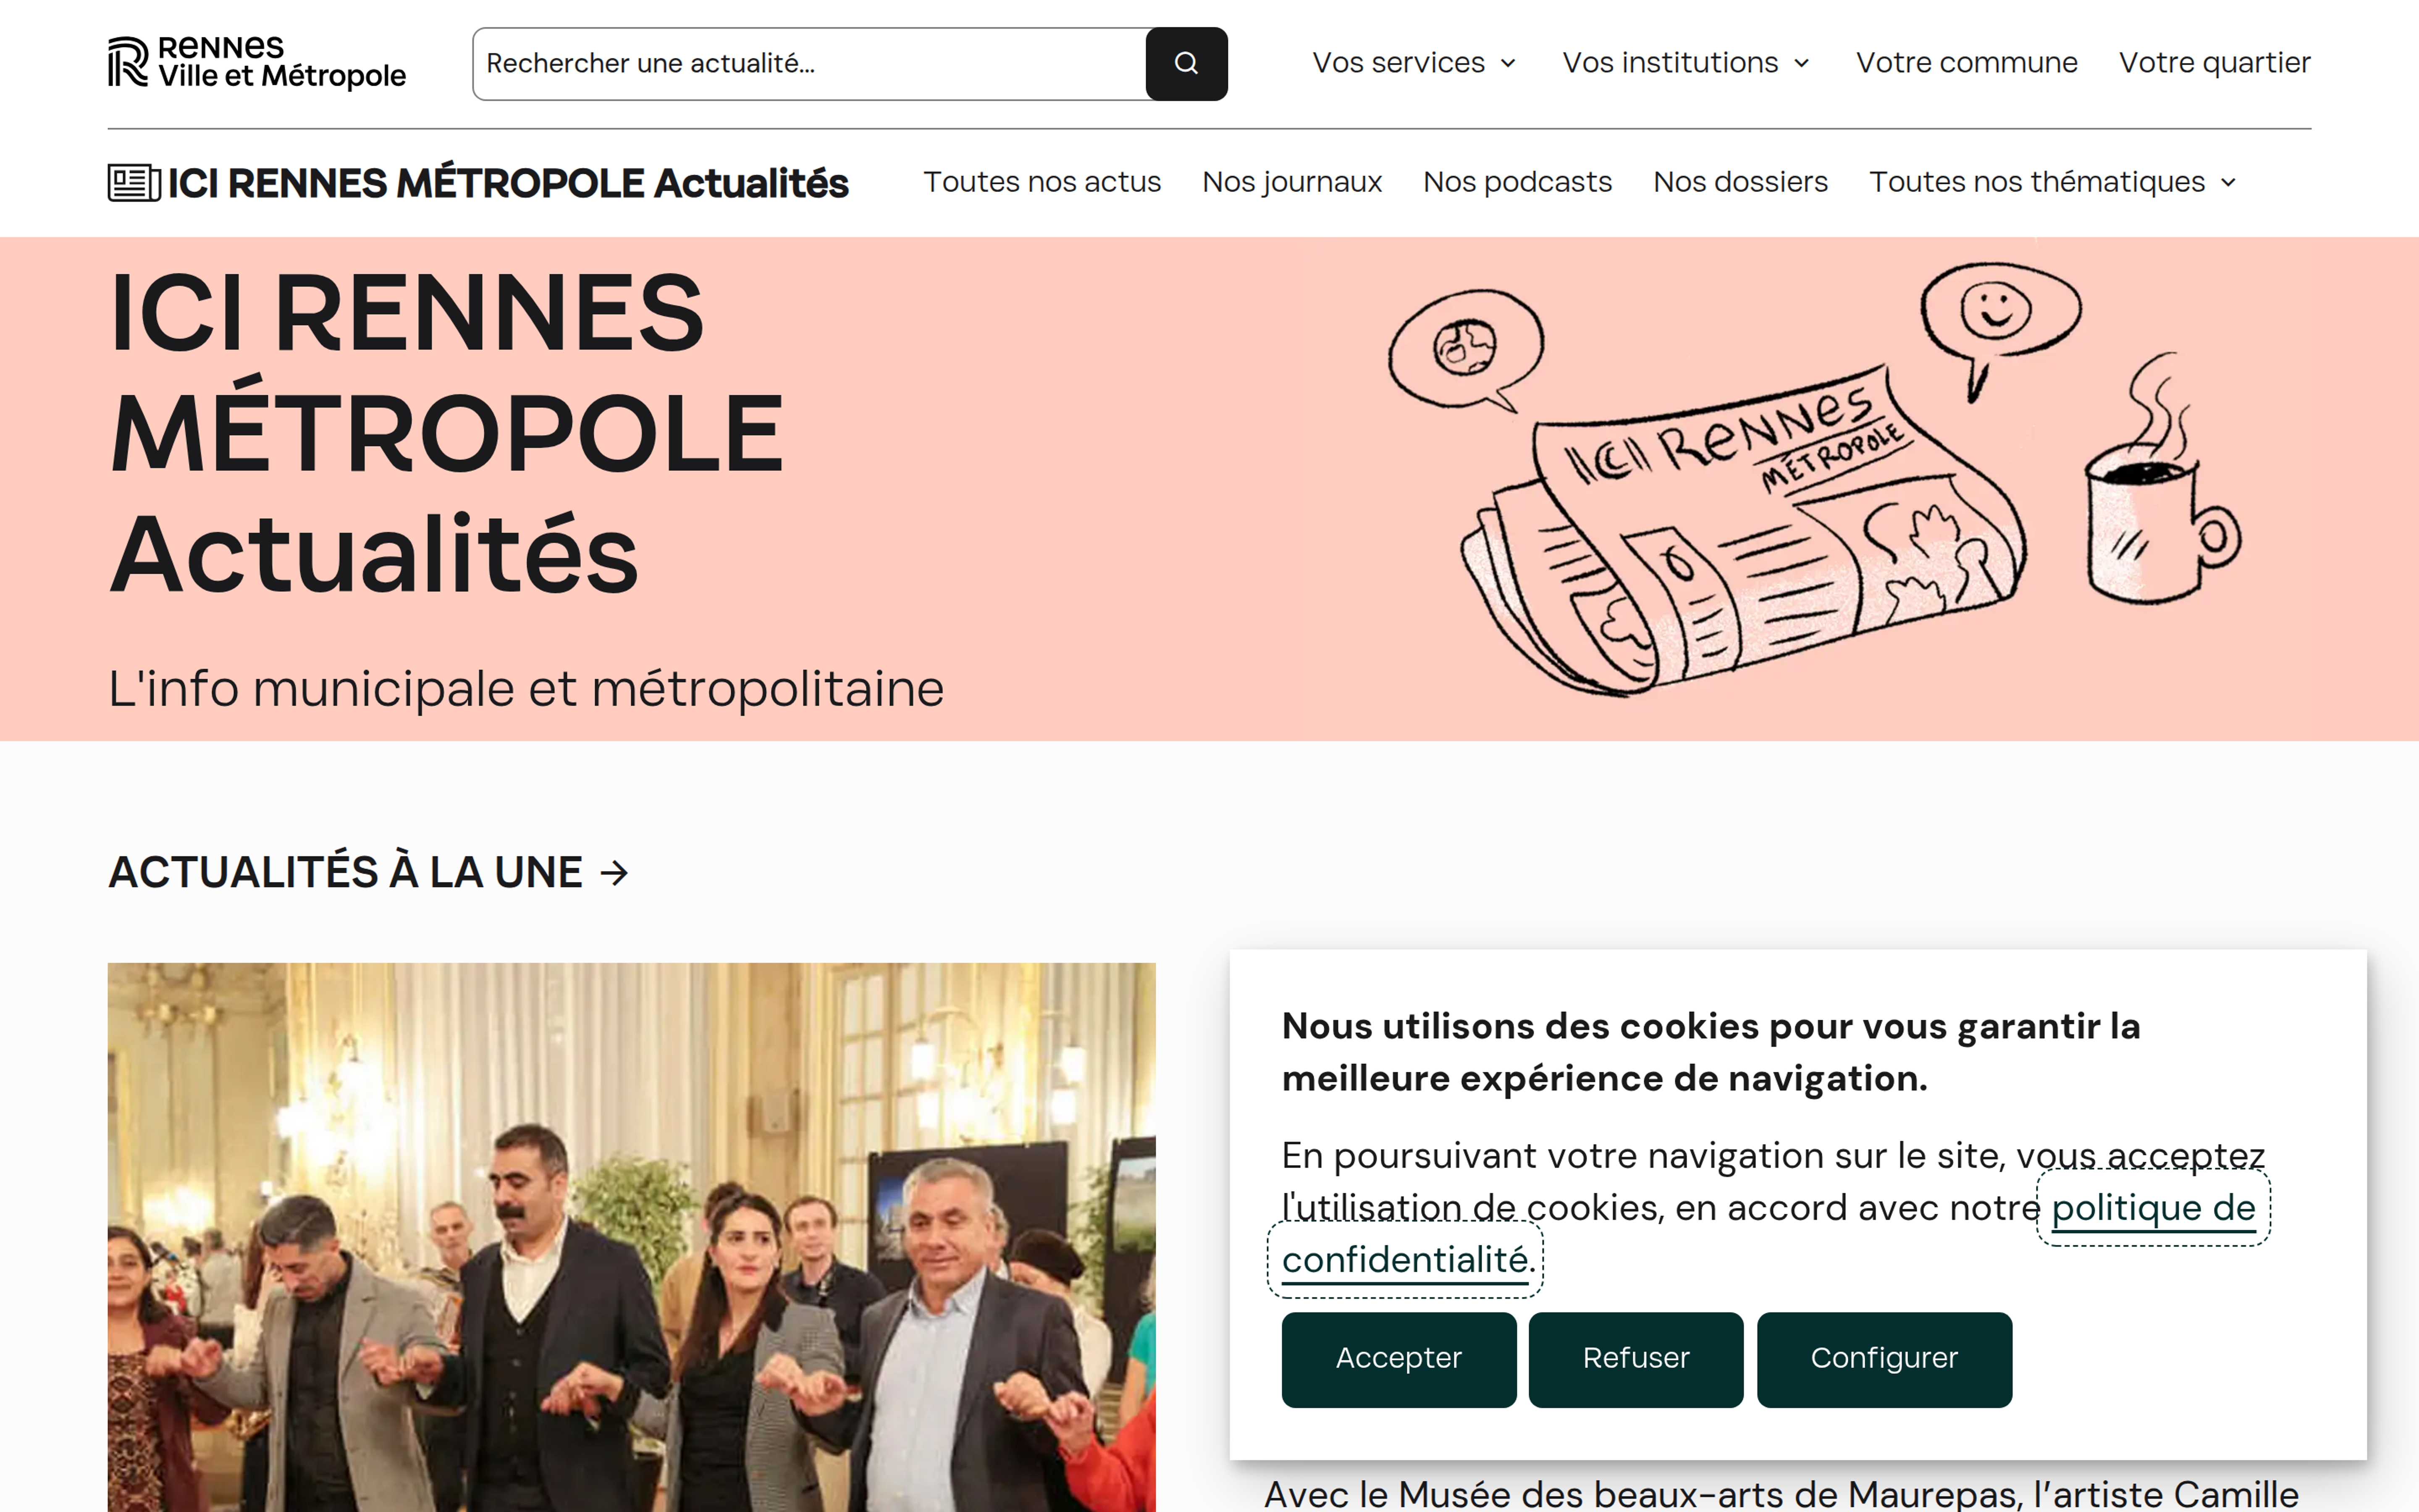2419x1512 pixels.
Task: Decline cookies via the Refuser button
Action: click(1635, 1359)
